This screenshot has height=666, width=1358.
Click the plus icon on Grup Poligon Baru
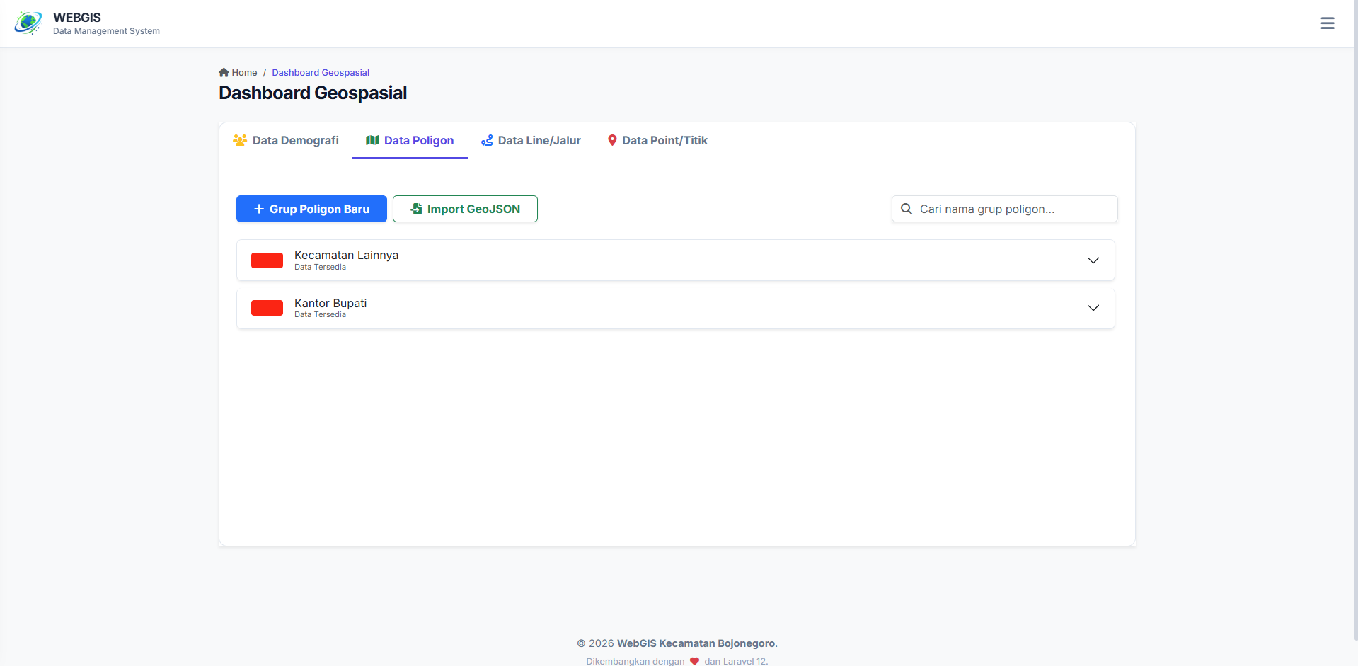click(x=259, y=209)
